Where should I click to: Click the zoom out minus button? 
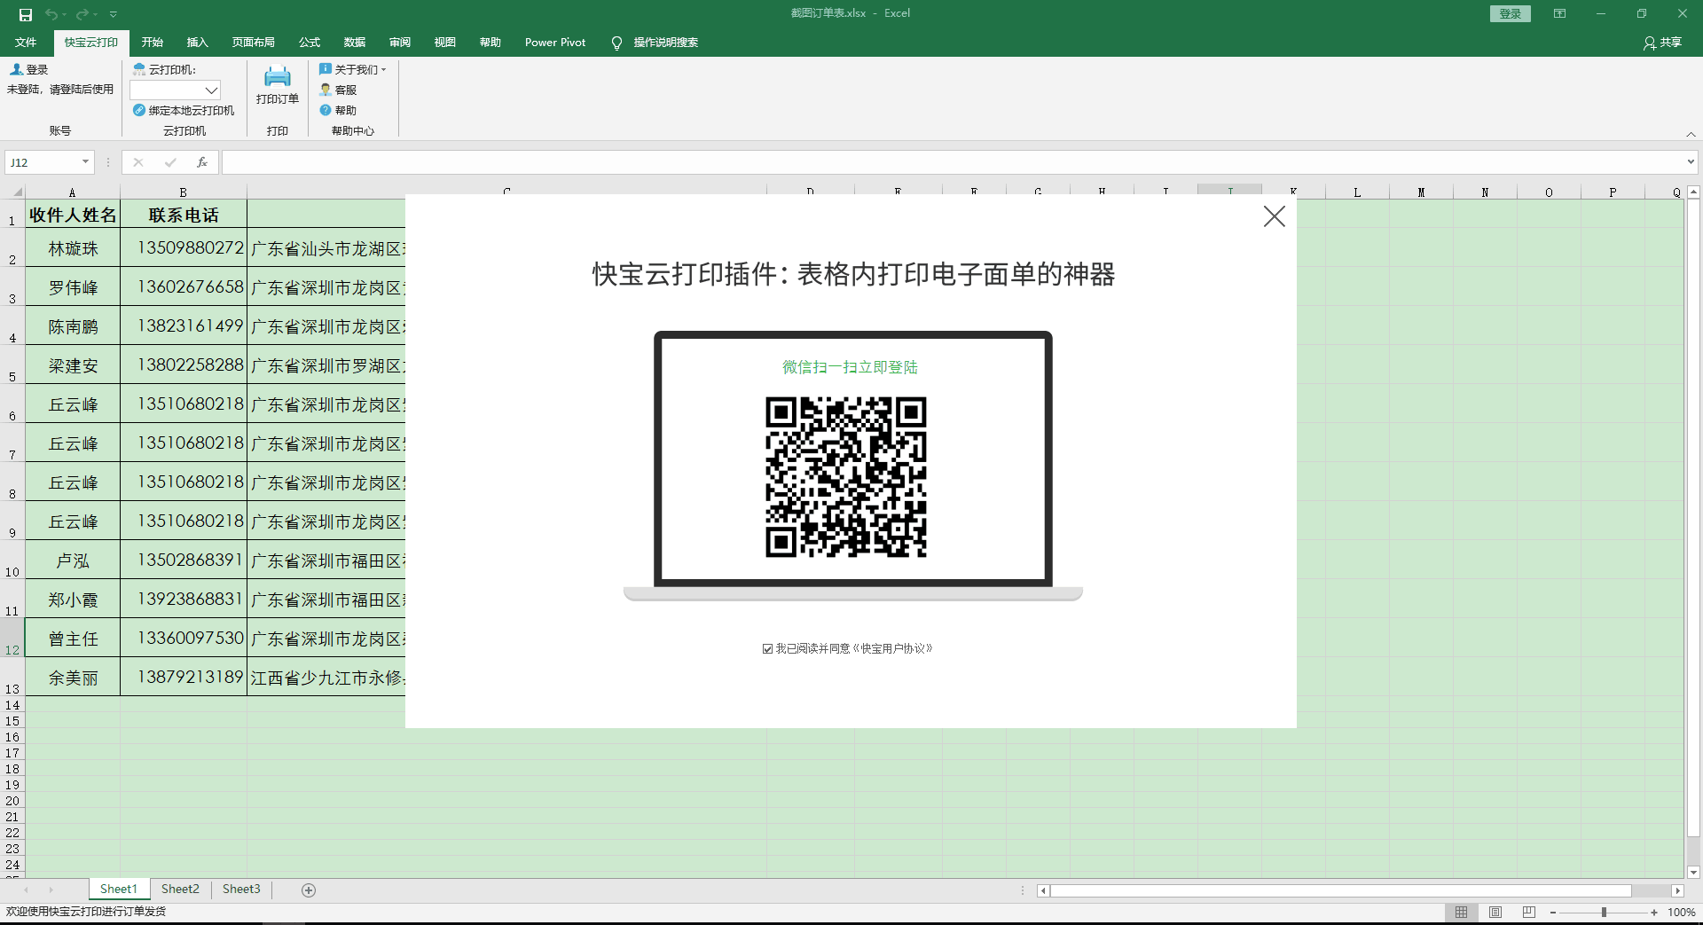coord(1553,913)
